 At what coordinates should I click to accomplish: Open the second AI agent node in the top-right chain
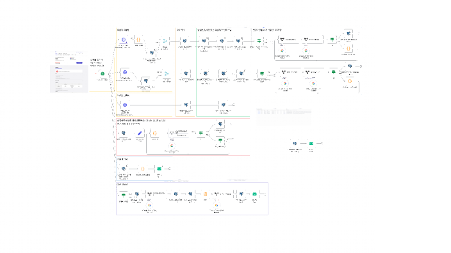(313, 40)
